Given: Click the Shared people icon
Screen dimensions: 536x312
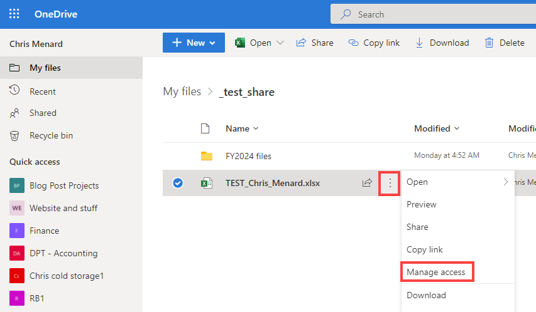Looking at the screenshot, I should [x=14, y=113].
